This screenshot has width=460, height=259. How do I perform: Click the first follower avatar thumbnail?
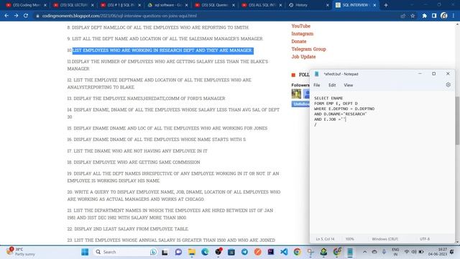[296, 94]
